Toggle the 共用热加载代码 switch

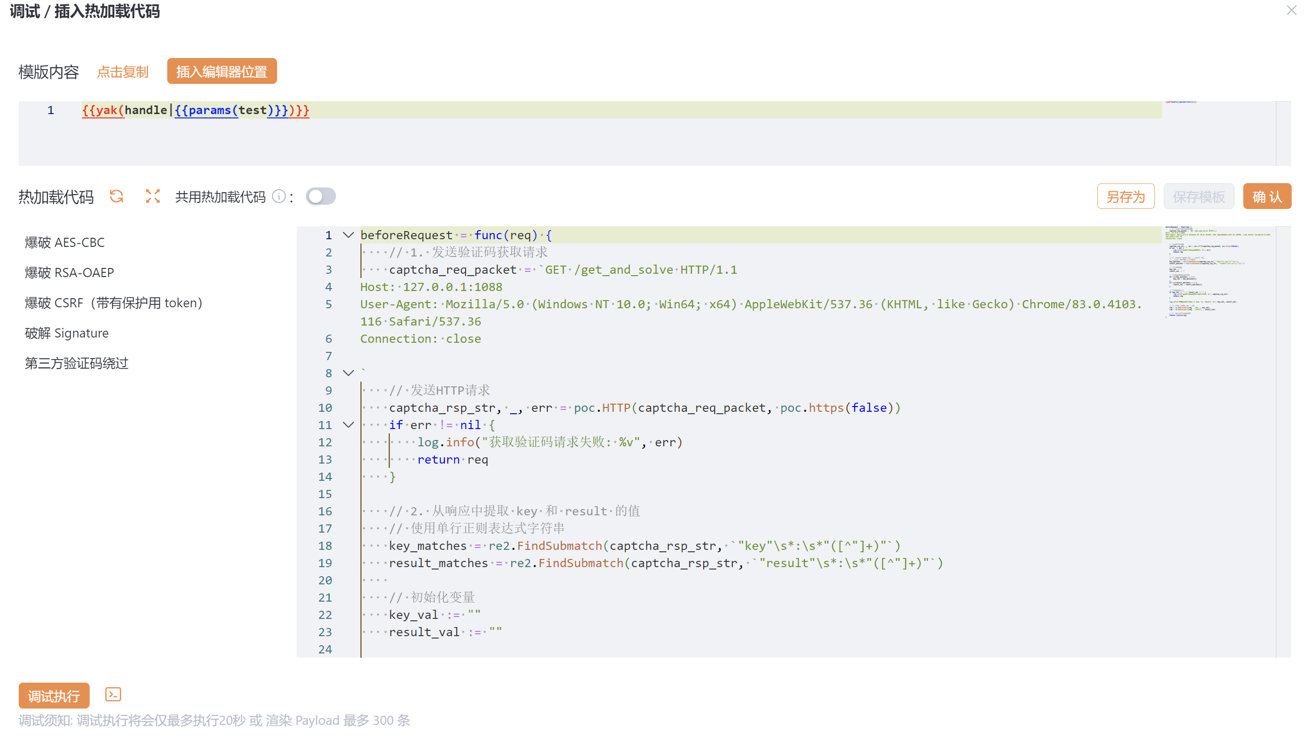point(320,196)
